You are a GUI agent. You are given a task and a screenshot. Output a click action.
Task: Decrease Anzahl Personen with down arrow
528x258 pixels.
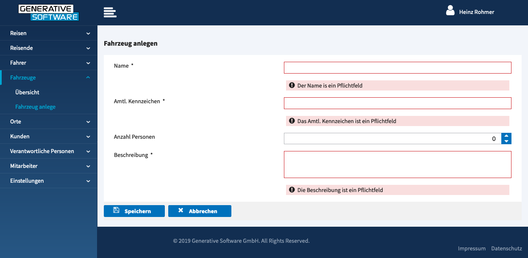pos(506,141)
